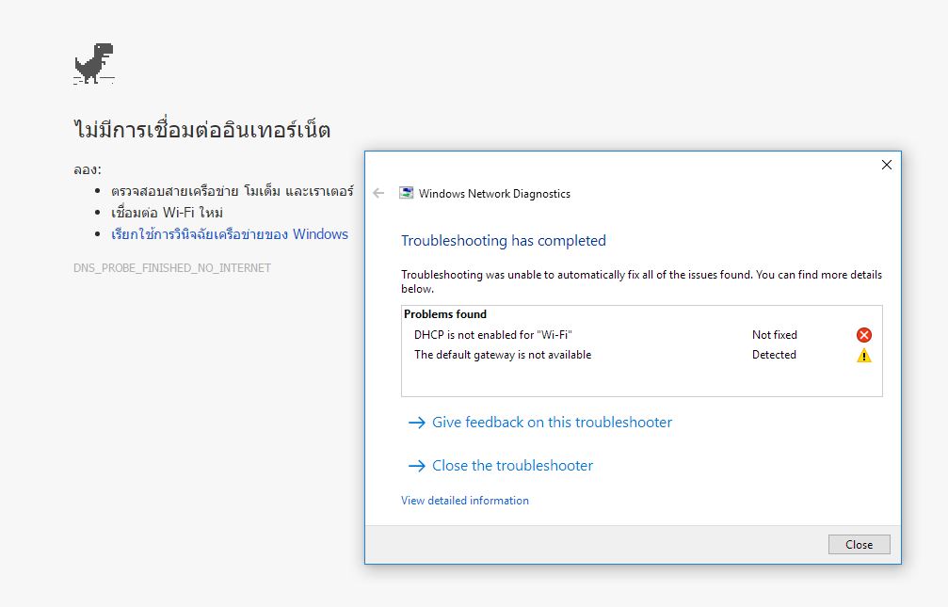Click the red Not fixed error icon
Viewport: 948px width, 607px height.
(x=864, y=335)
